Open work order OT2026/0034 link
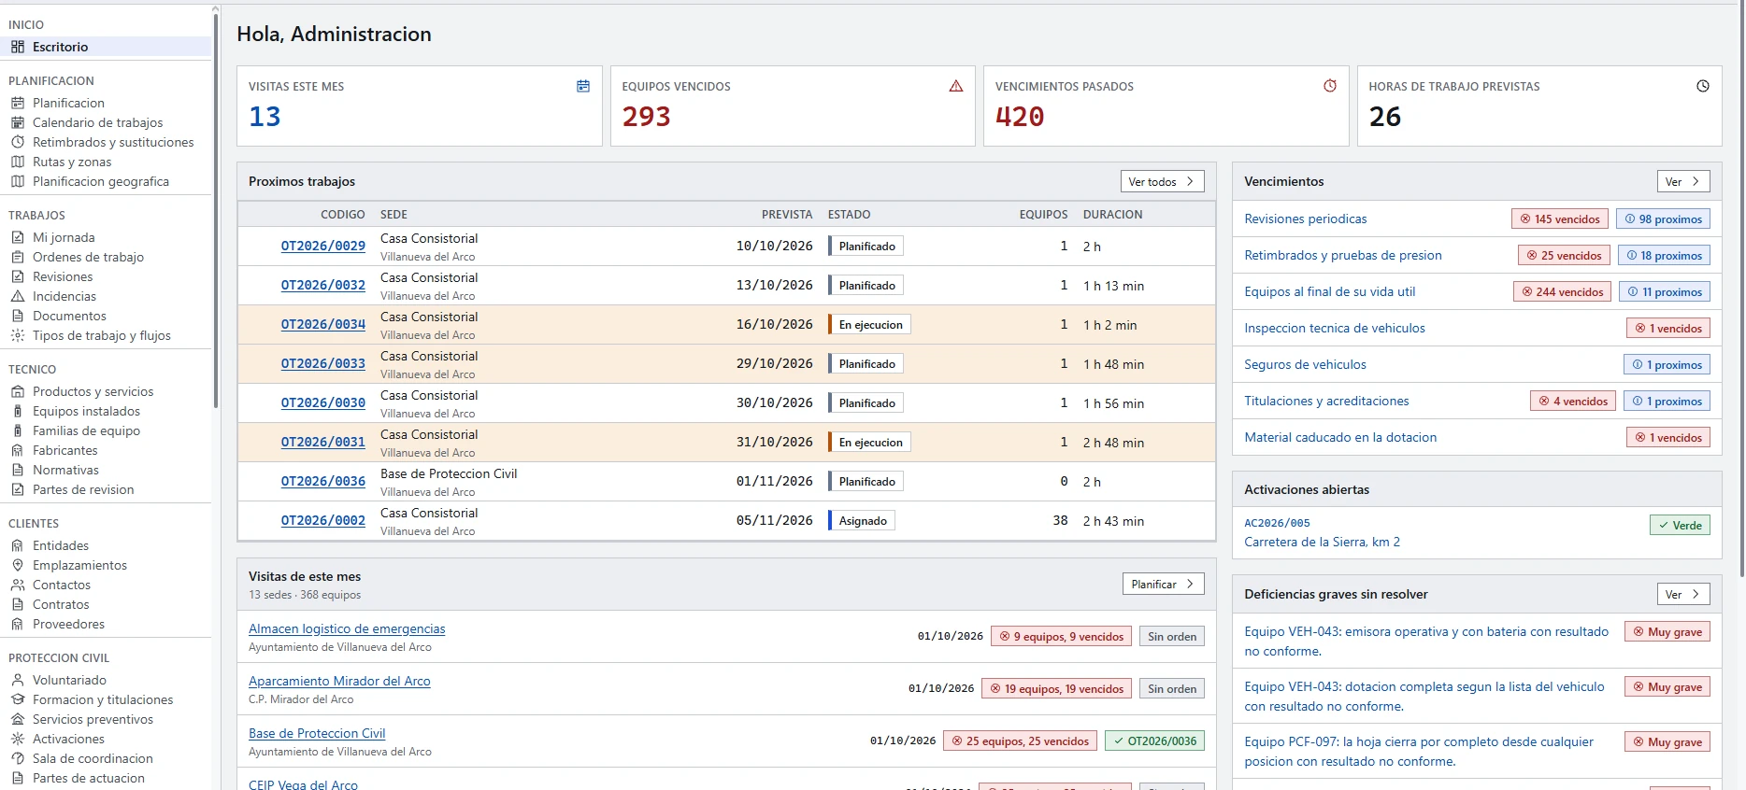This screenshot has width=1746, height=790. tap(323, 325)
